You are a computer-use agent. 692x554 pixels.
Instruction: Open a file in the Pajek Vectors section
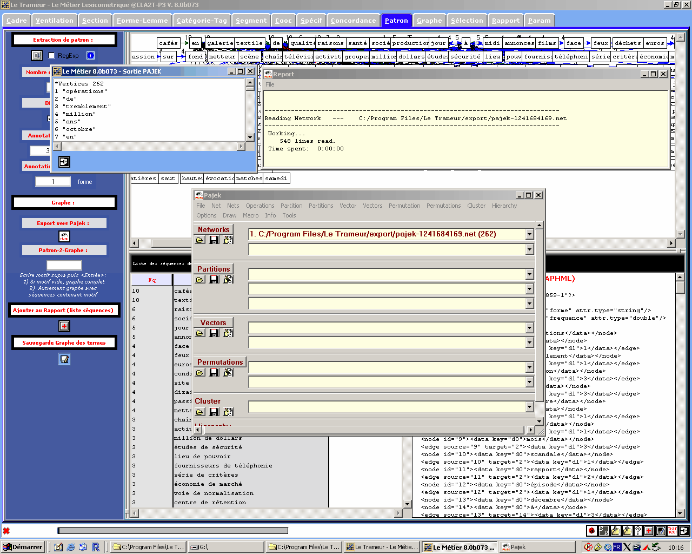pos(200,333)
